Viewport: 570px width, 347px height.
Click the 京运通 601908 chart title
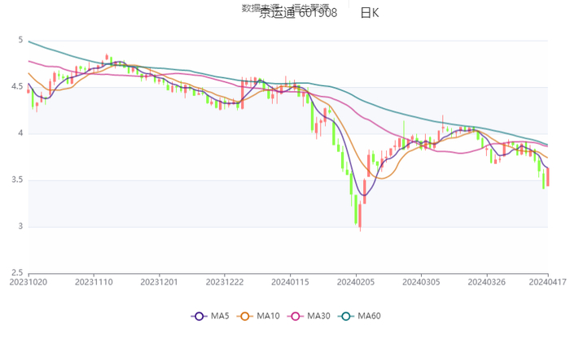pos(298,13)
